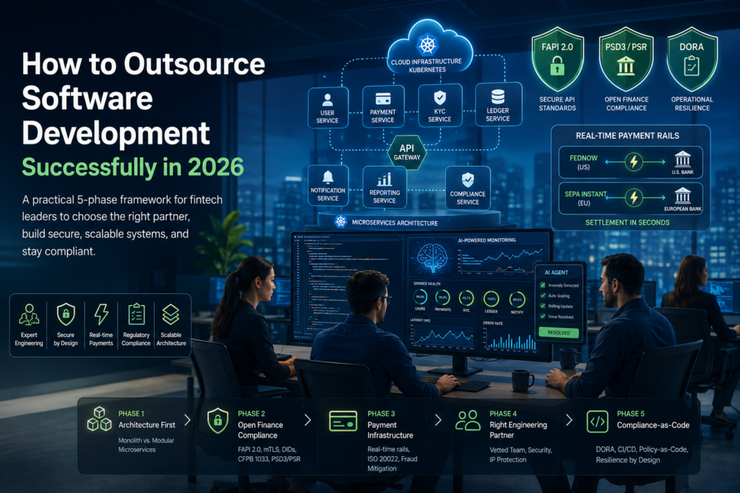Click the SEPA Instant lightning bolt icon

(x=634, y=198)
